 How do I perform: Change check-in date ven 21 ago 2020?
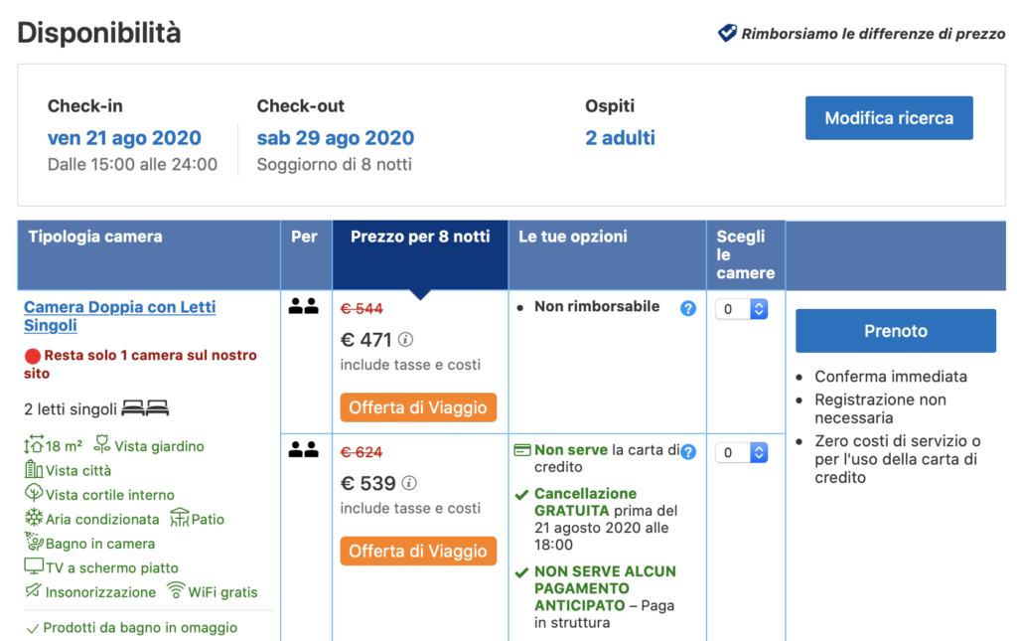(x=124, y=138)
